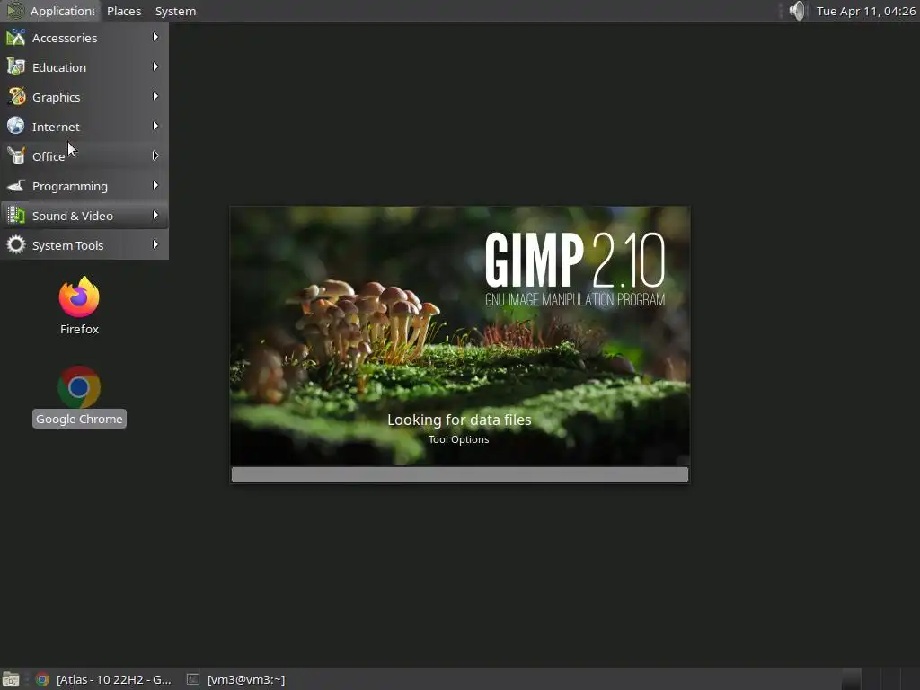
Task: Click the Education category icon
Action: tap(16, 66)
